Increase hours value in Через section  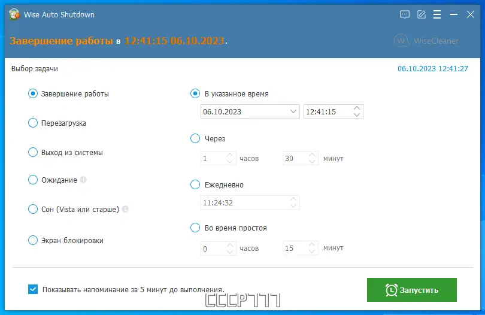(x=230, y=155)
